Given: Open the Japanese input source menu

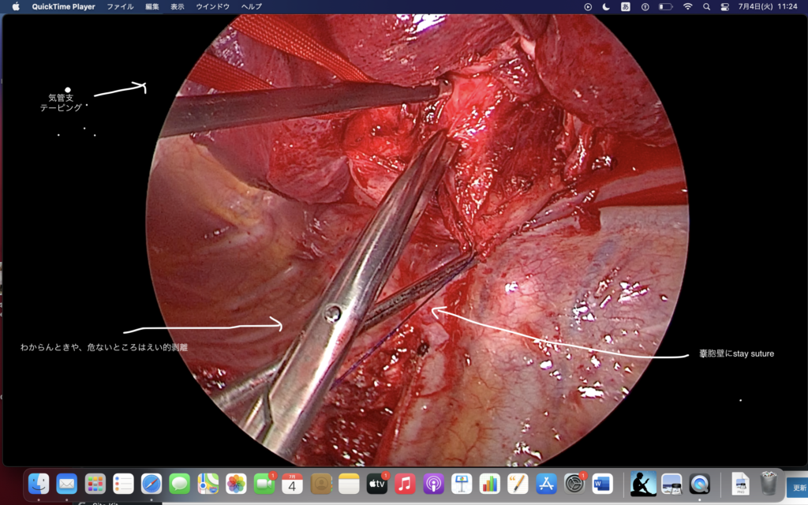Looking at the screenshot, I should 626,6.
